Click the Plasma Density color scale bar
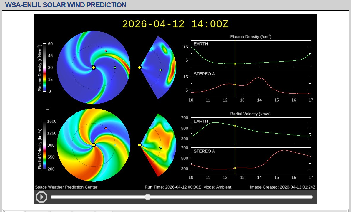Image resolution: width=351 pixels, height=212 pixels. [44, 68]
